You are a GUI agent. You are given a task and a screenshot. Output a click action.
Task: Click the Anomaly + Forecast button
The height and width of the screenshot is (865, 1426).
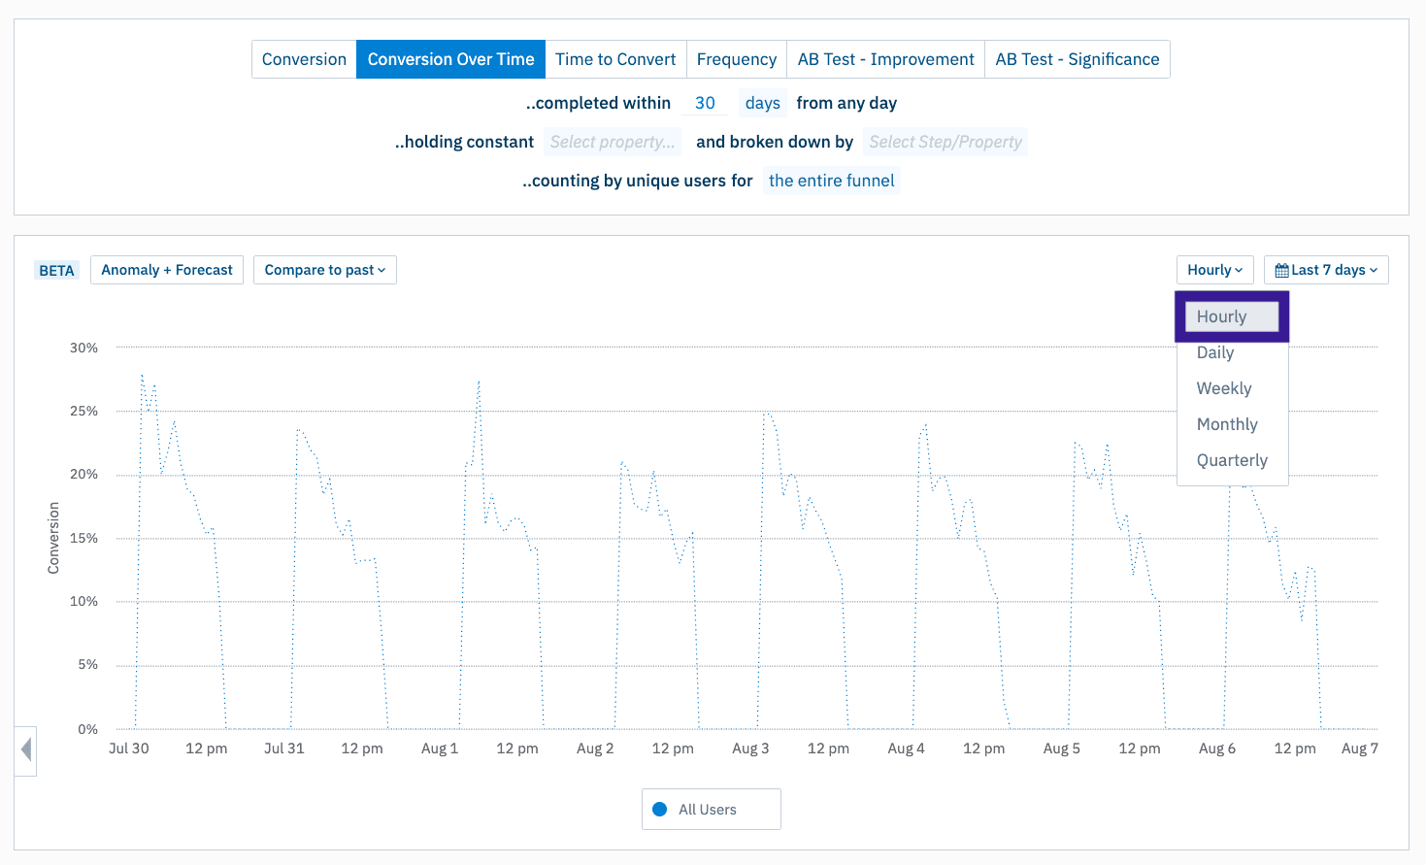(166, 269)
